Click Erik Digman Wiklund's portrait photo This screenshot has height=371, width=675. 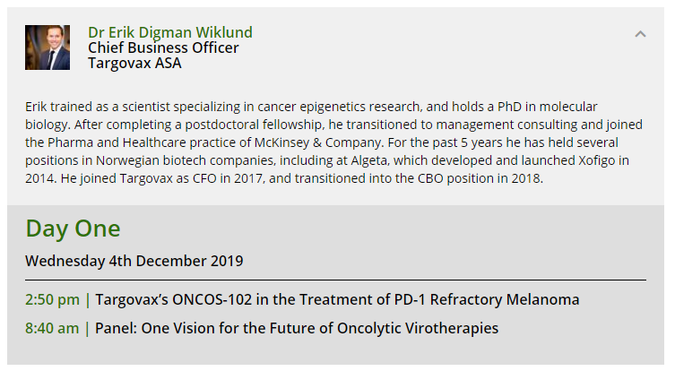coord(48,47)
